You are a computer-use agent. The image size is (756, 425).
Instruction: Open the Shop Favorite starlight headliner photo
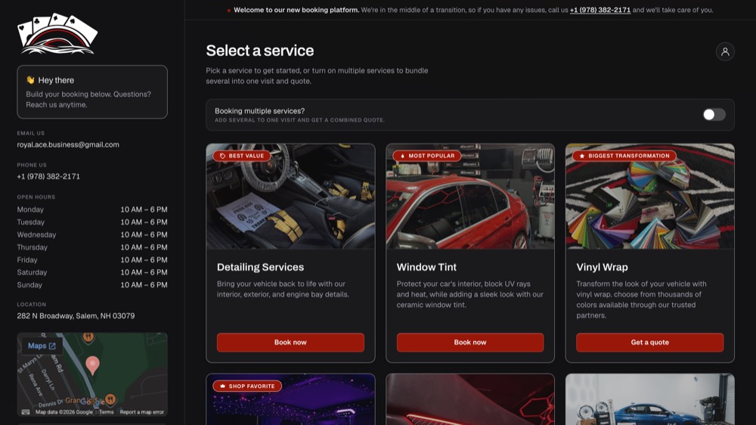tap(290, 399)
